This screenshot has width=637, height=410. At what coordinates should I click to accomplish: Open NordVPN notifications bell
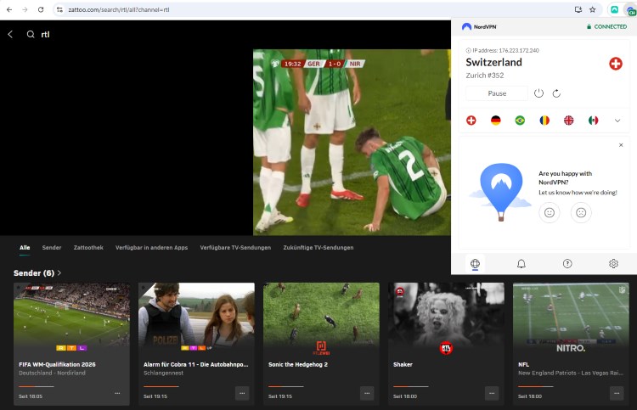(521, 264)
